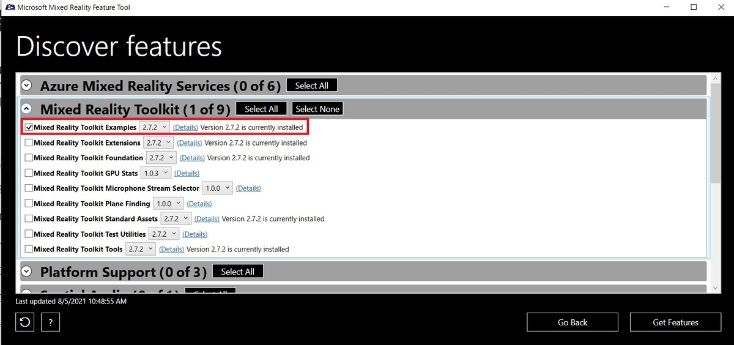Open Details link for Toolkit Extensions
This screenshot has height=345, width=734.
(x=190, y=143)
